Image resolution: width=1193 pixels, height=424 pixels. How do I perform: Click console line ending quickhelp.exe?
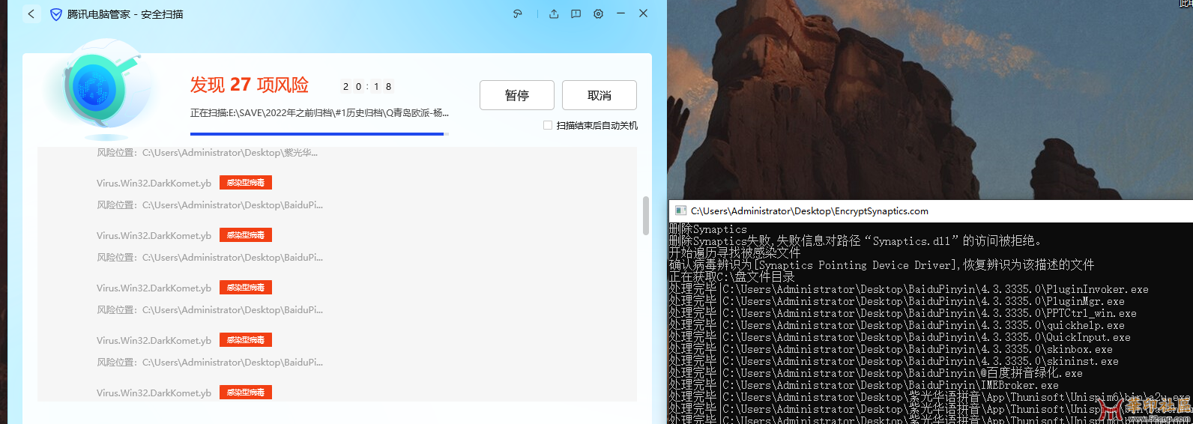coord(897,325)
